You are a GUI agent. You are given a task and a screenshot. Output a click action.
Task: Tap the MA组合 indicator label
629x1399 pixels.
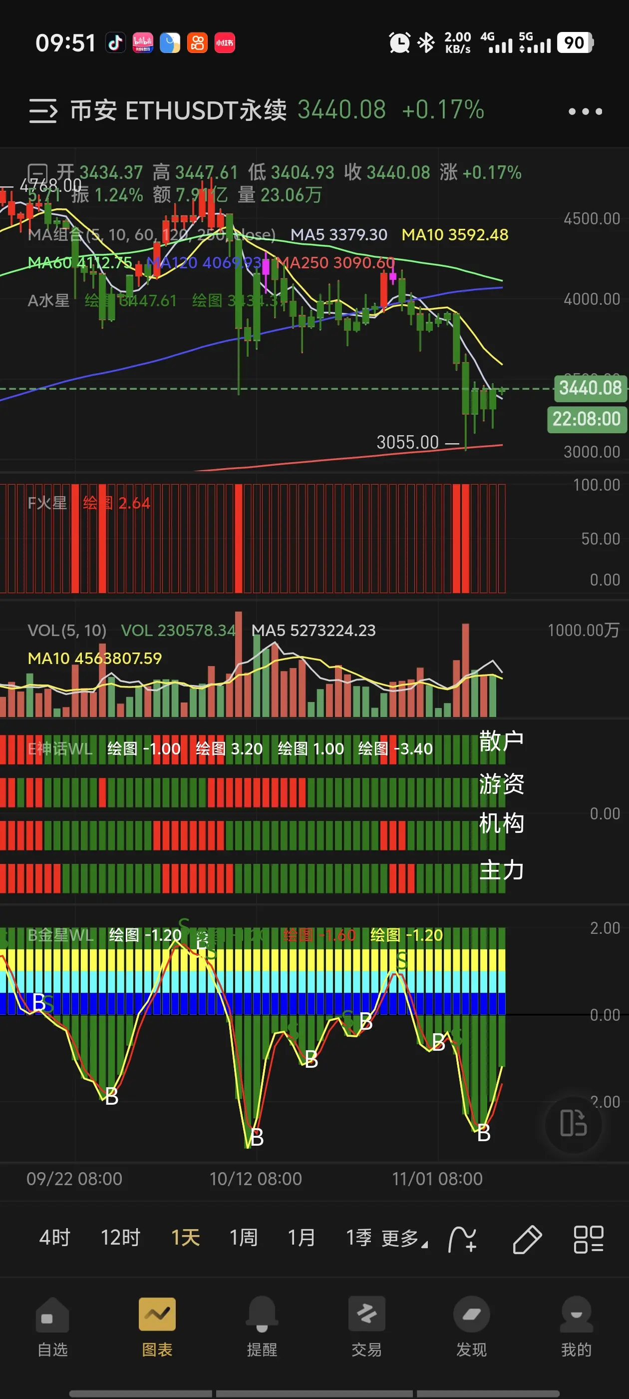[151, 235]
